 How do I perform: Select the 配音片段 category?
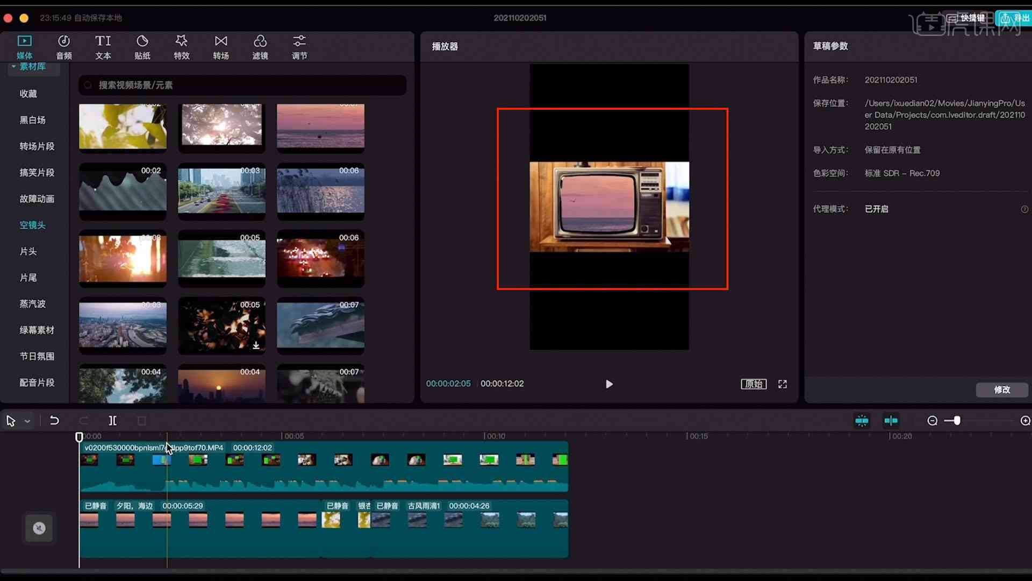pyautogui.click(x=37, y=383)
